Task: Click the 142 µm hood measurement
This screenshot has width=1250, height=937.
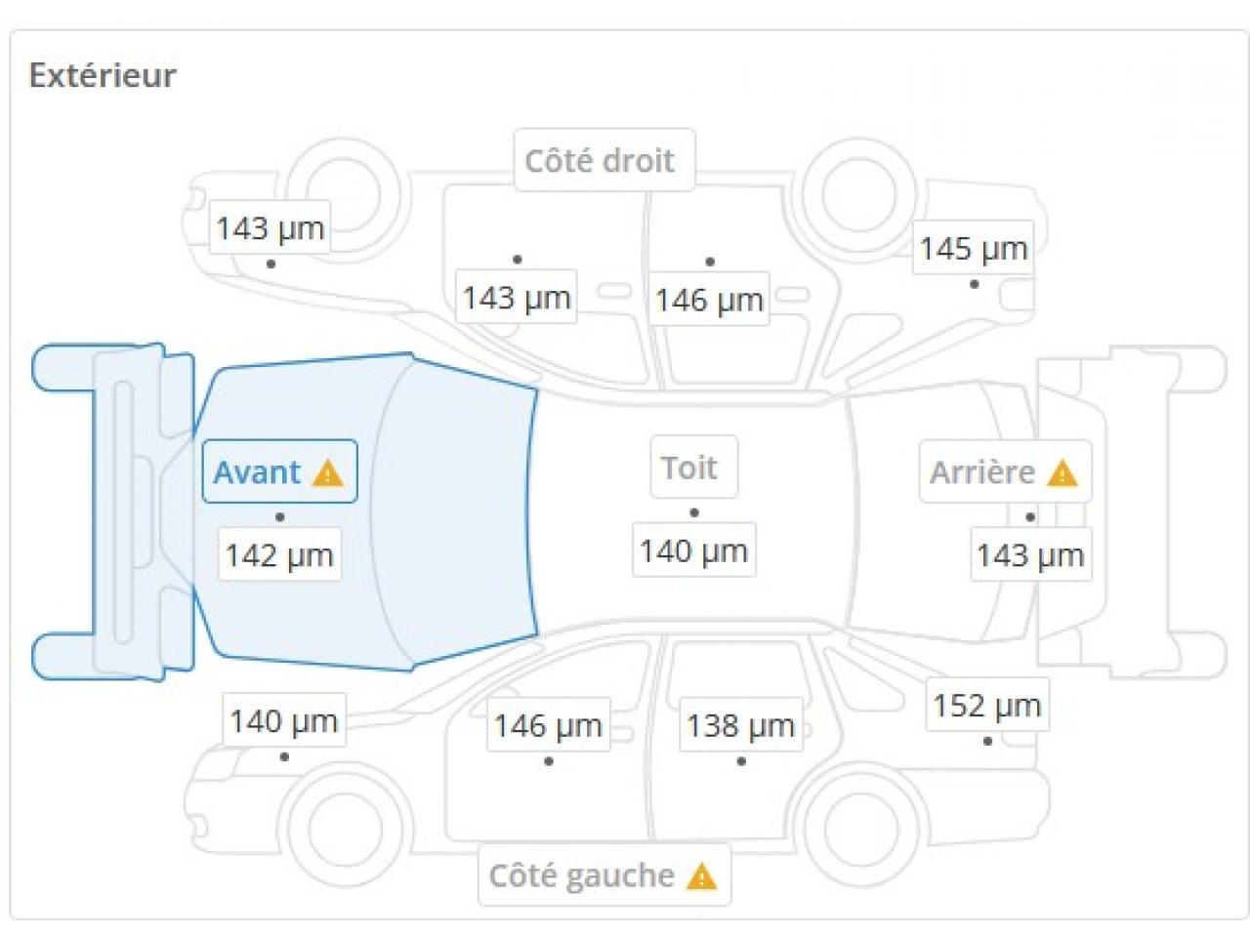Action: (x=279, y=555)
